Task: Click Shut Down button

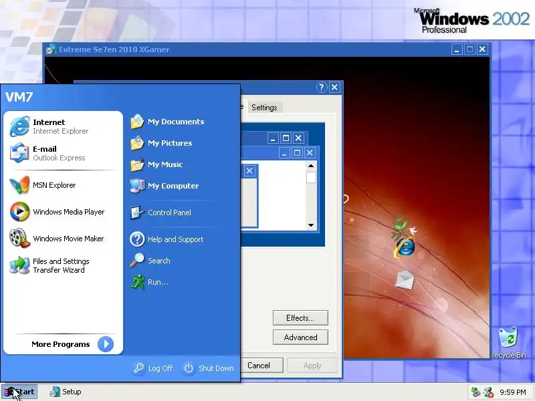Action: [x=209, y=368]
